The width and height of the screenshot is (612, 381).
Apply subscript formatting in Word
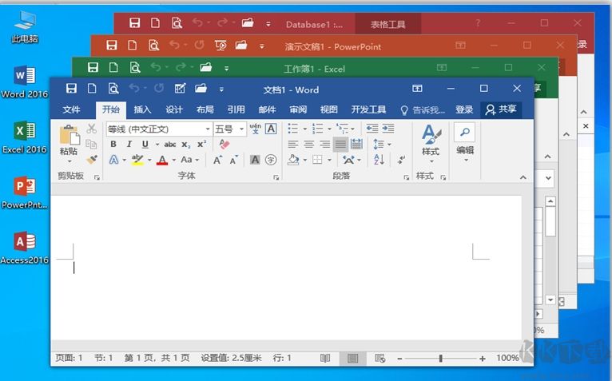(186, 145)
